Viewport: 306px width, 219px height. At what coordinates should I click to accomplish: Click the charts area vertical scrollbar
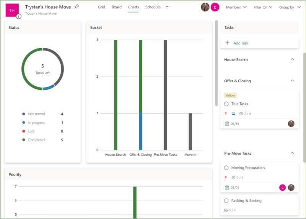click(216, 63)
